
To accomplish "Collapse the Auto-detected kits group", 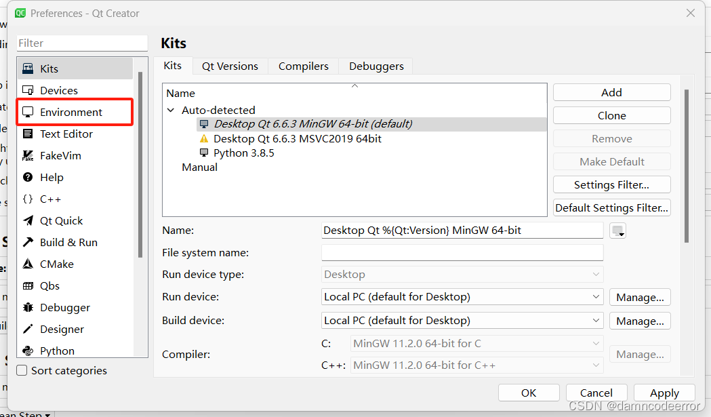I will [x=170, y=110].
